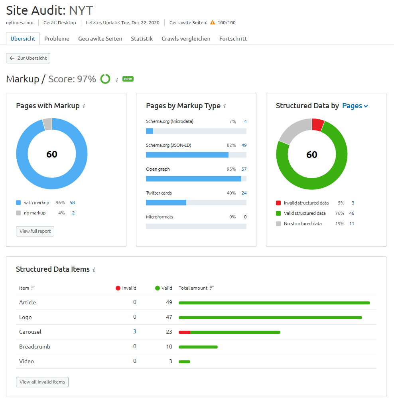Click the 'Logo' item row label
This screenshot has height=405, width=394.
pyautogui.click(x=26, y=317)
